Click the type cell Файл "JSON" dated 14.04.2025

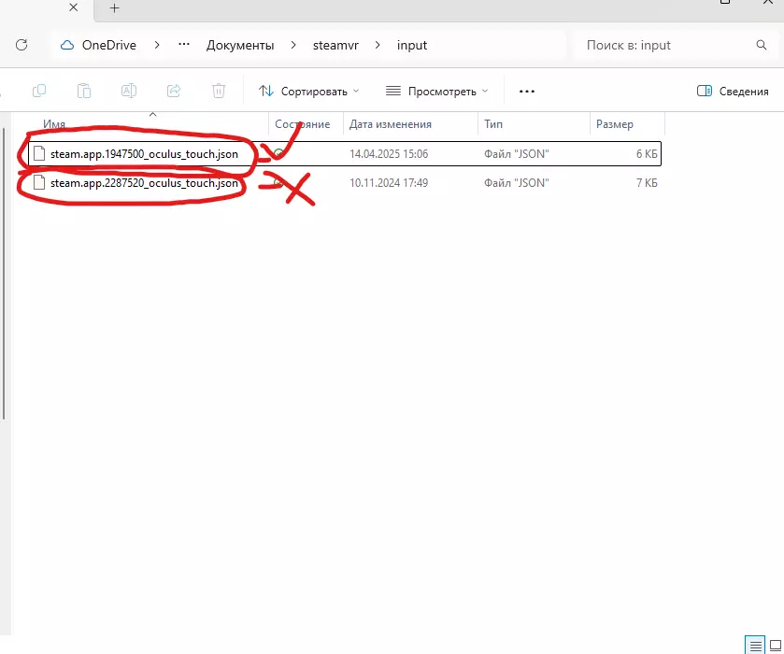pyautogui.click(x=516, y=154)
